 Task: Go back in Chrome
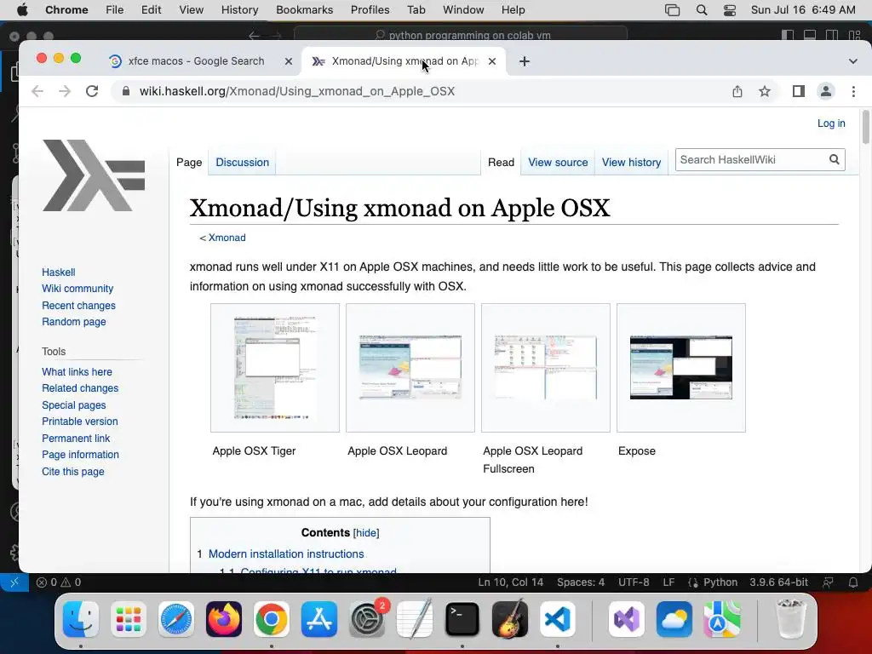coord(37,91)
